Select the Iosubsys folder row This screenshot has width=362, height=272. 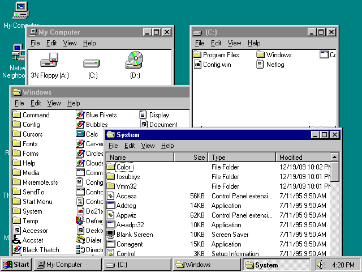click(218, 177)
